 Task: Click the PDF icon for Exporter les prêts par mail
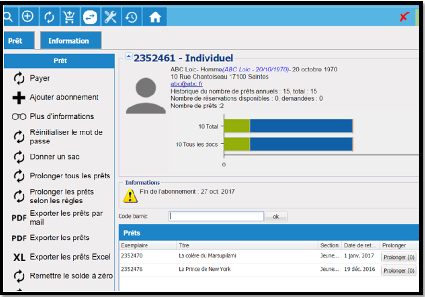(x=19, y=218)
